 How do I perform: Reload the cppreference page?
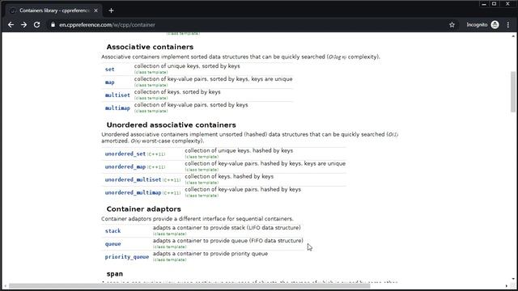click(x=36, y=25)
